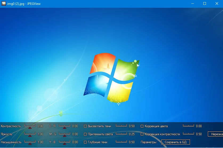Adjust the Контрастность slider
This screenshot has width=223, height=148.
tap(30, 126)
